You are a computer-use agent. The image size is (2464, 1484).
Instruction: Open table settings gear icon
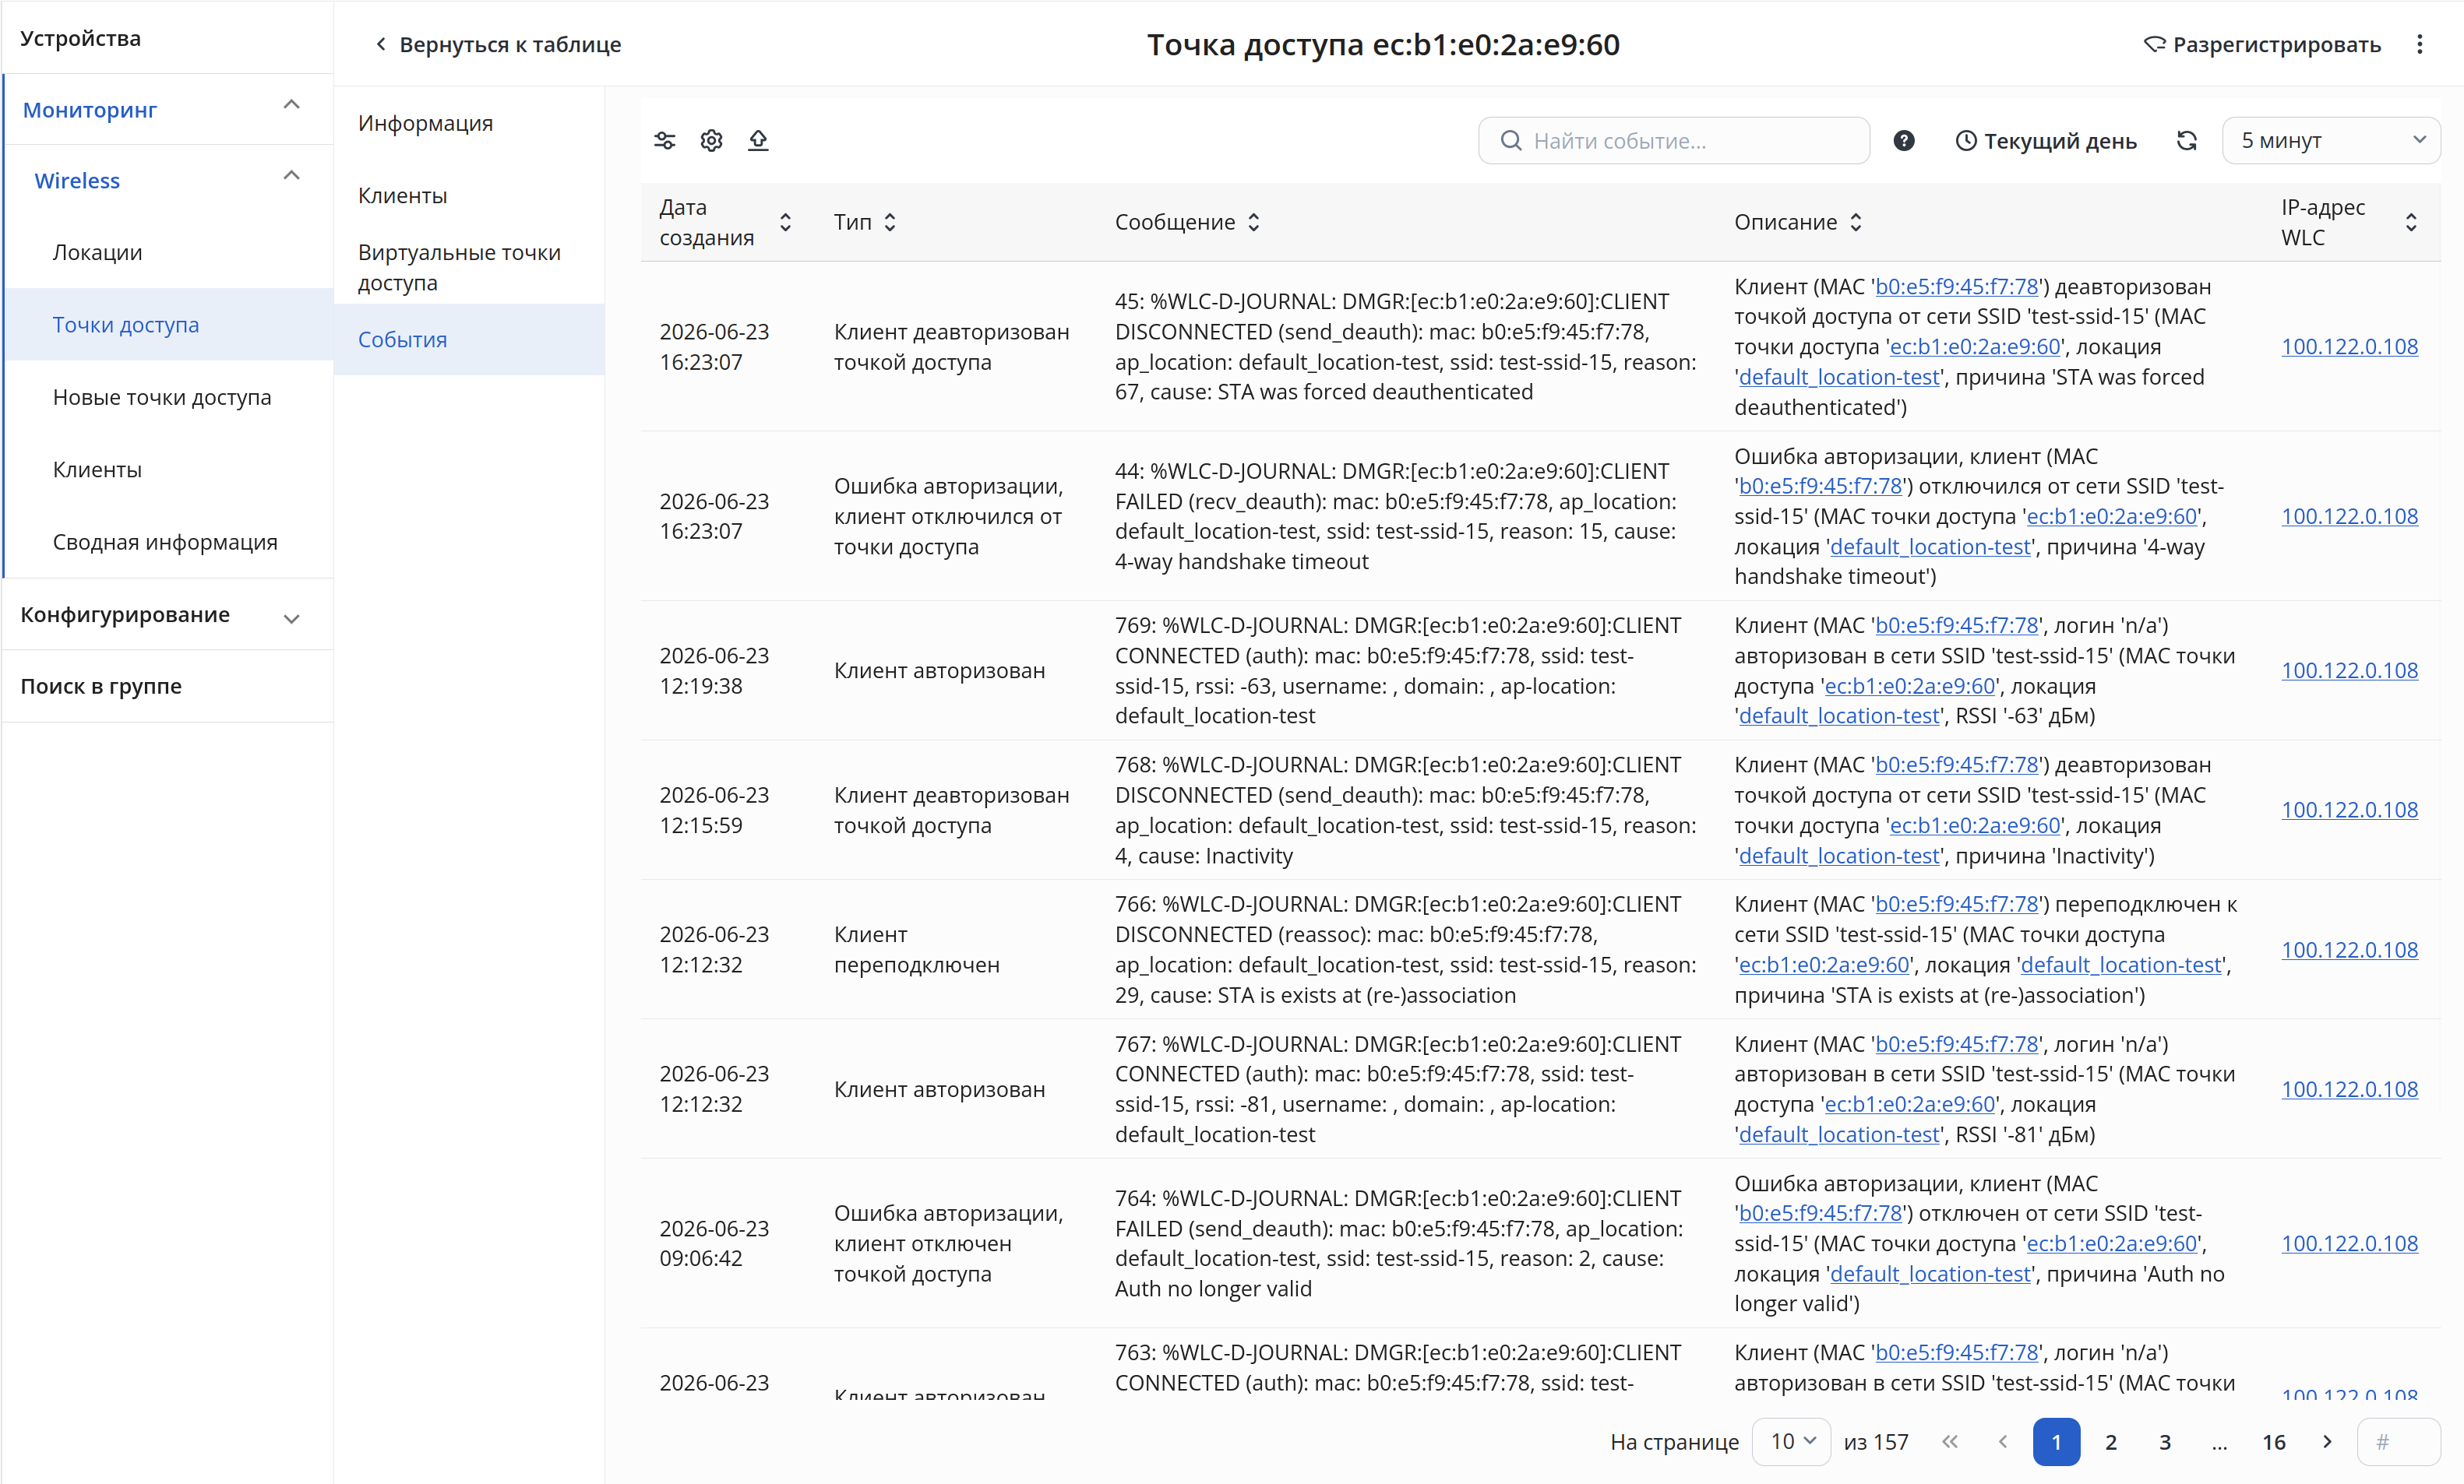tap(711, 141)
